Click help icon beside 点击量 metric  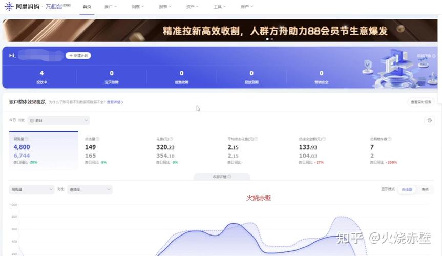point(97,139)
